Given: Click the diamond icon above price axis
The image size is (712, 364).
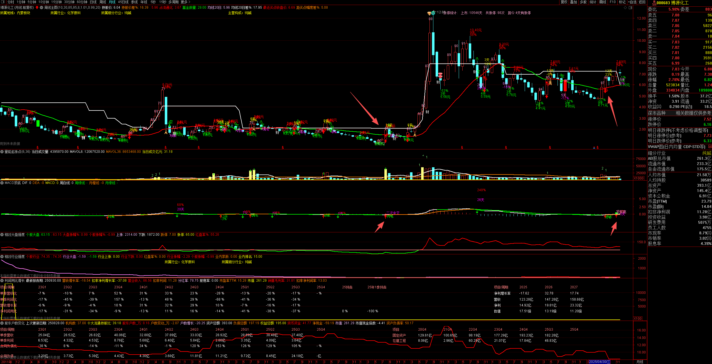Looking at the screenshot, I should [625, 8].
